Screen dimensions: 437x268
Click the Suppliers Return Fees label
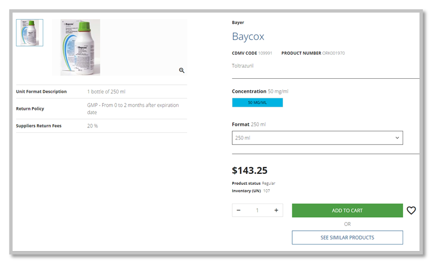(39, 126)
